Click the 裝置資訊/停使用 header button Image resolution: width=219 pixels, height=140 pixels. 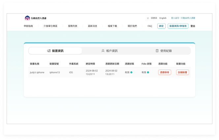pos(178,26)
